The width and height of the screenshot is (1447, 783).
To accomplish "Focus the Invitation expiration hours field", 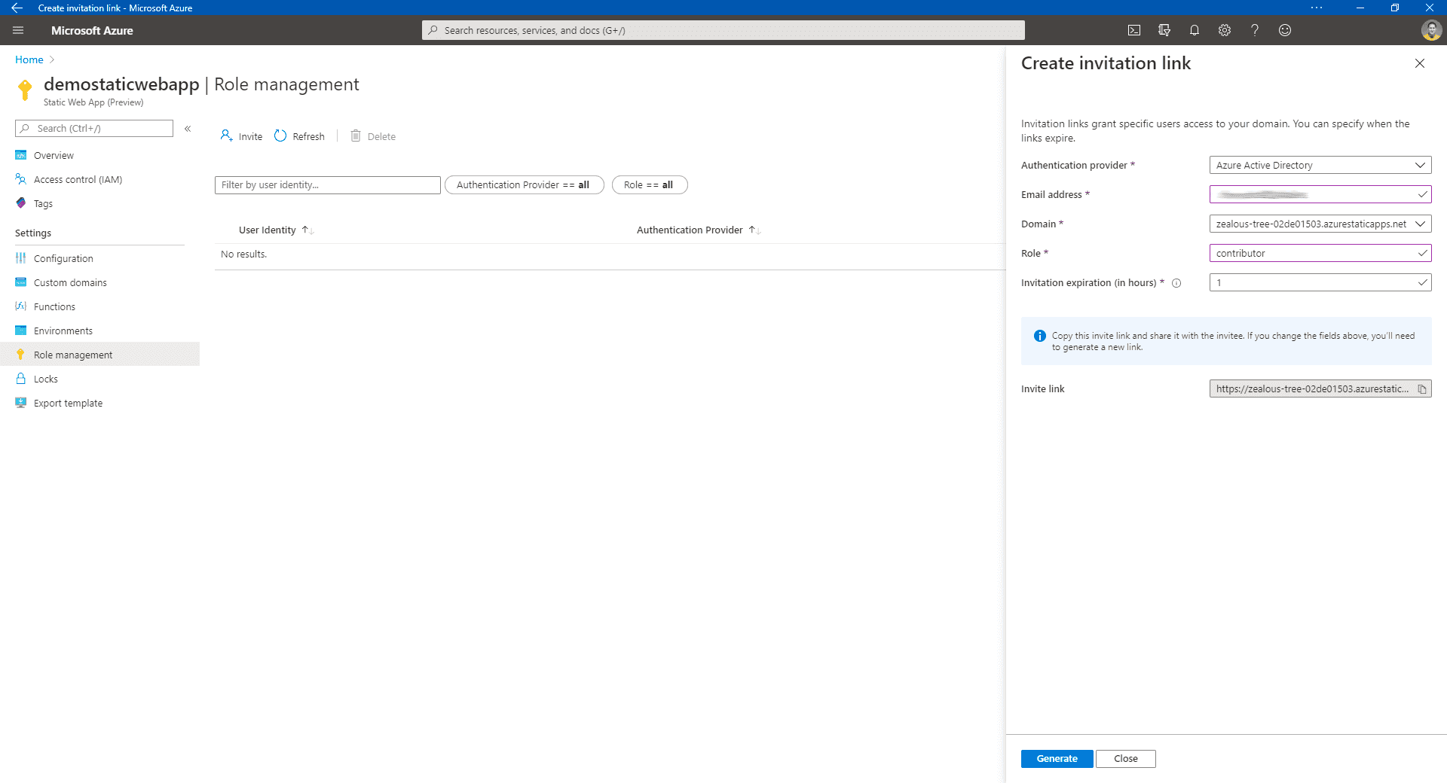I will click(1320, 282).
